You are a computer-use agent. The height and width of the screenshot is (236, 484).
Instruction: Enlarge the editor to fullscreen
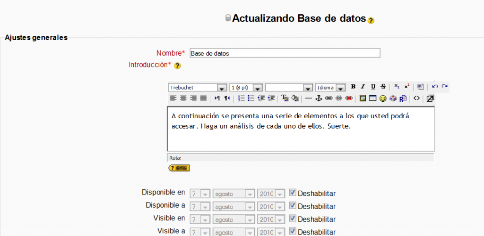[x=430, y=98]
